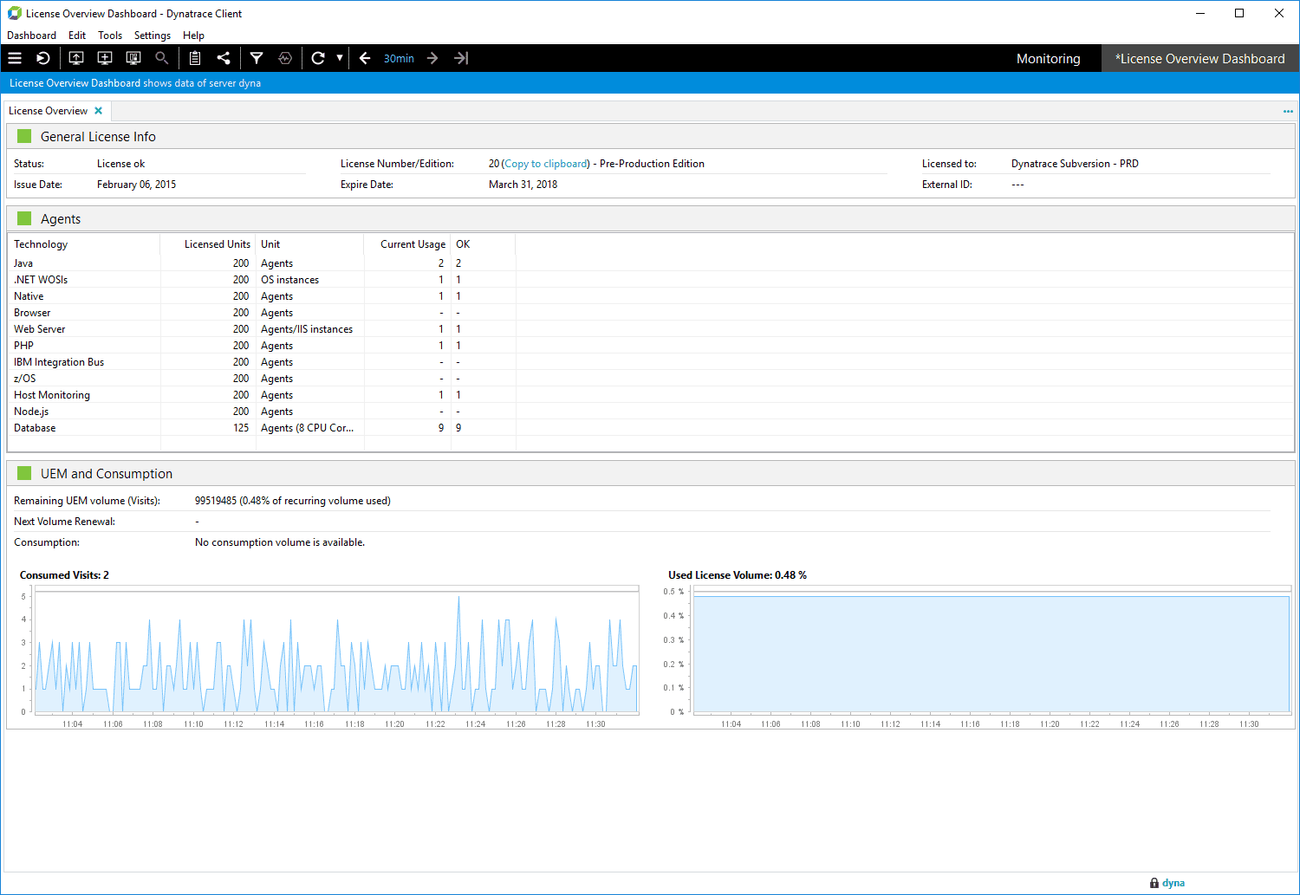Go back in timeframe with left arrow
Screen dimensions: 1300x895
pyautogui.click(x=365, y=58)
